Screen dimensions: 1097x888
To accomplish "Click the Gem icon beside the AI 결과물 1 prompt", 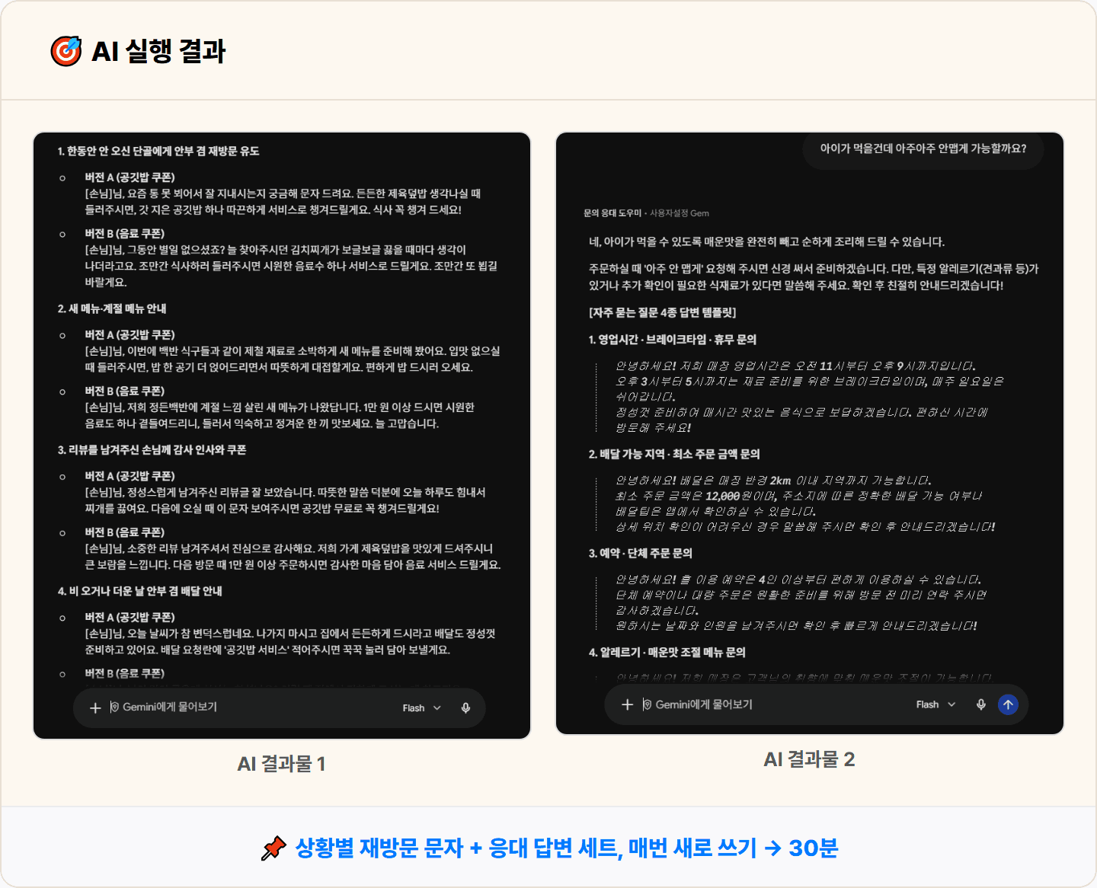I will tap(114, 708).
